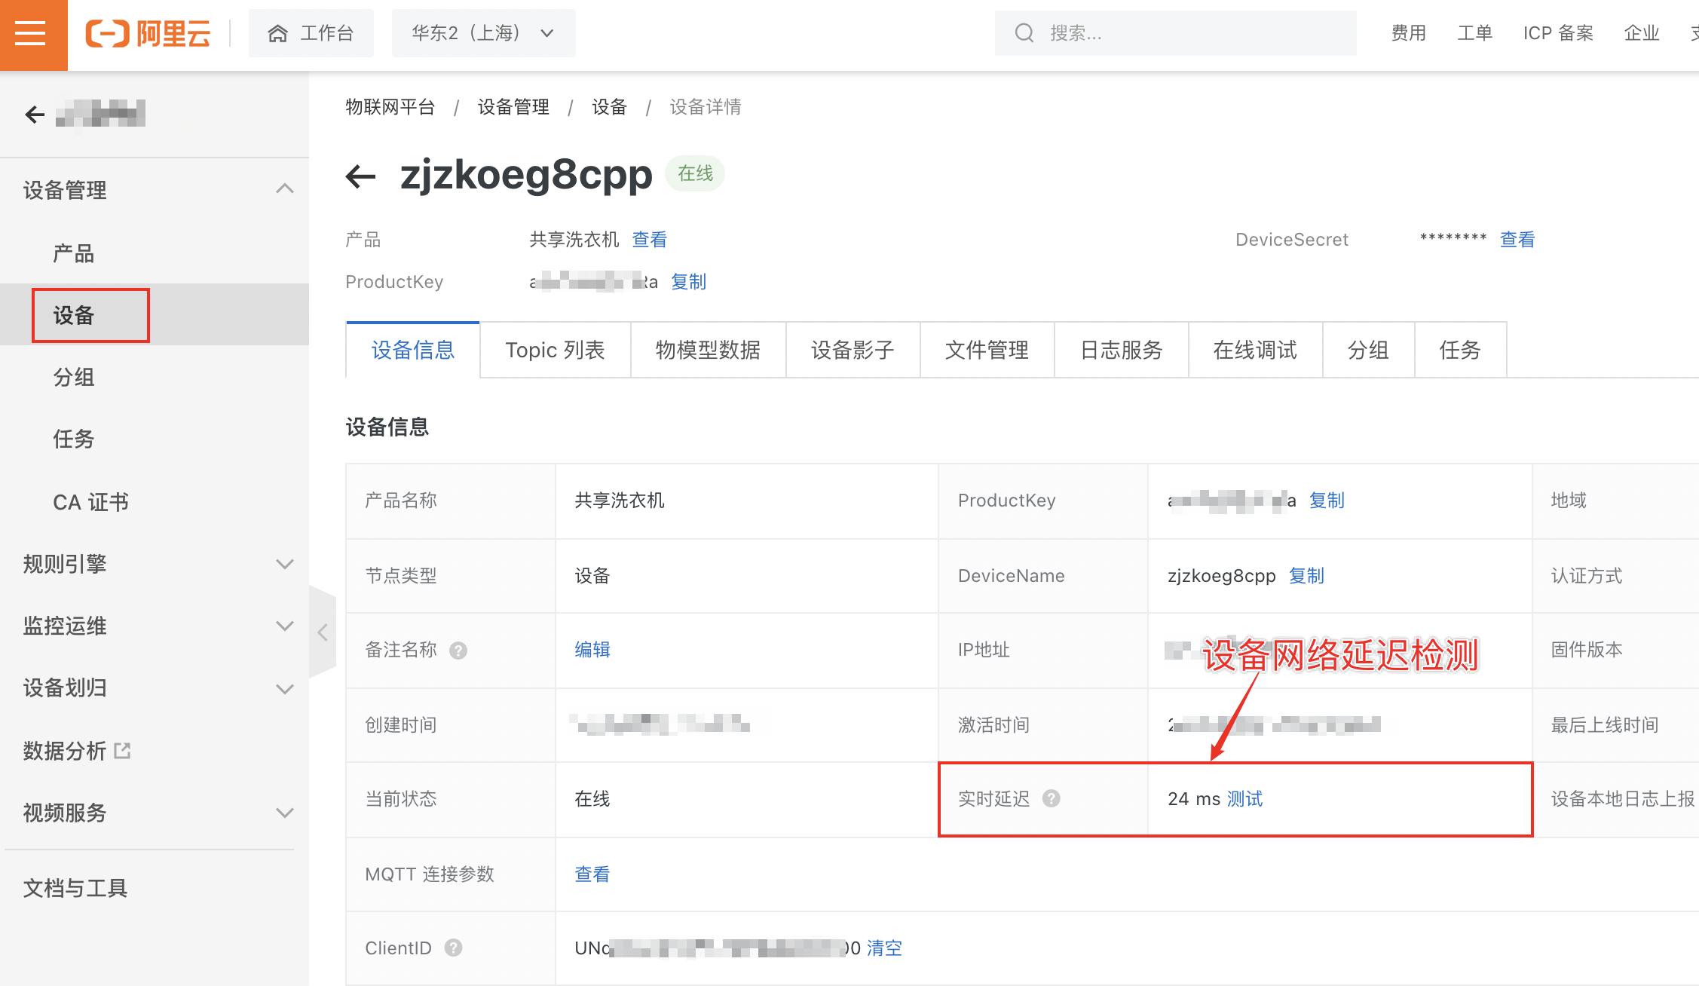Click back arrow beside zjzkoeg8cpp title
The image size is (1699, 986).
coord(360,176)
